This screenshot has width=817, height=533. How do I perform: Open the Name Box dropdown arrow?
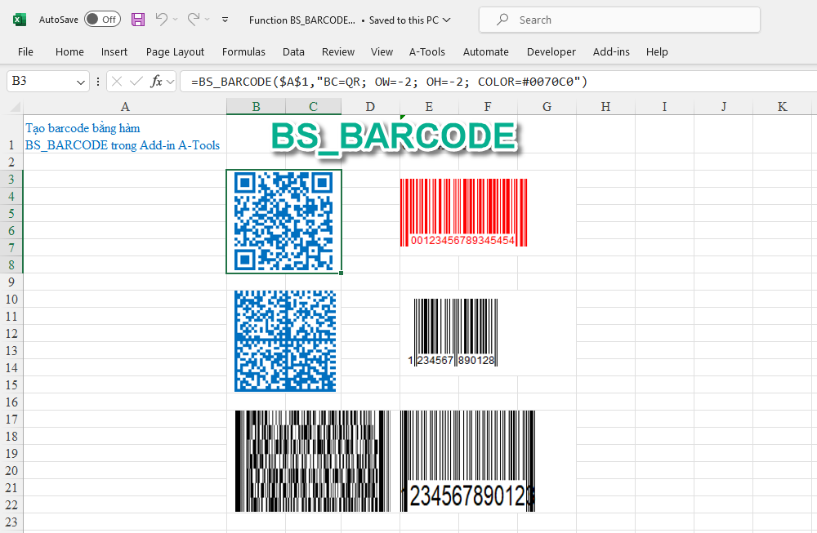coord(81,82)
